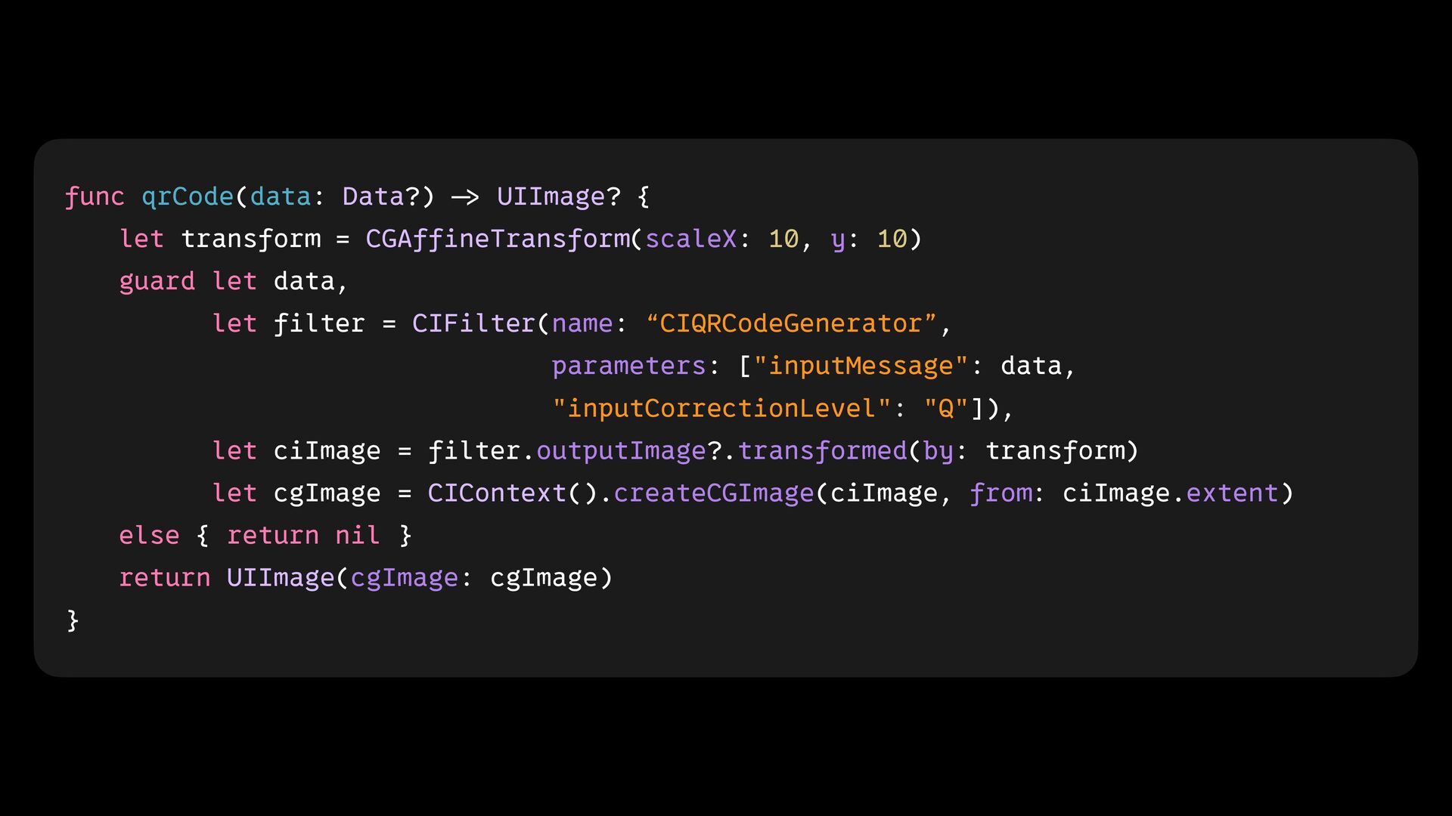Click the func keyword
Screen dimensions: 1452x816
(95, 196)
